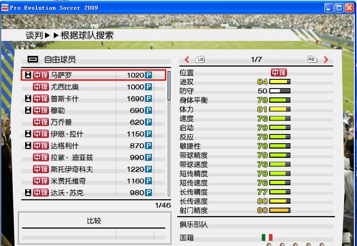Click the 中锋 position badge for 马萨罗
357x246 pixels.
tap(41, 75)
